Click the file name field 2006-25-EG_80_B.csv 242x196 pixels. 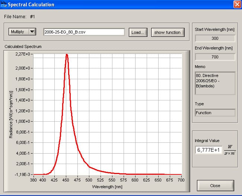click(84, 32)
